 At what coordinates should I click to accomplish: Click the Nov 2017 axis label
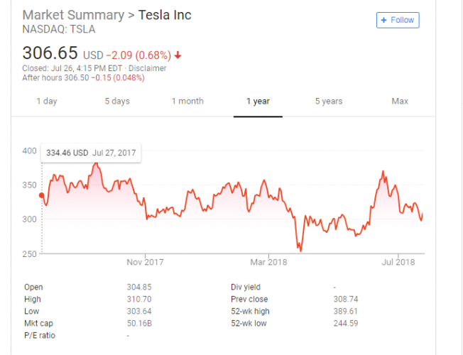pos(145,263)
